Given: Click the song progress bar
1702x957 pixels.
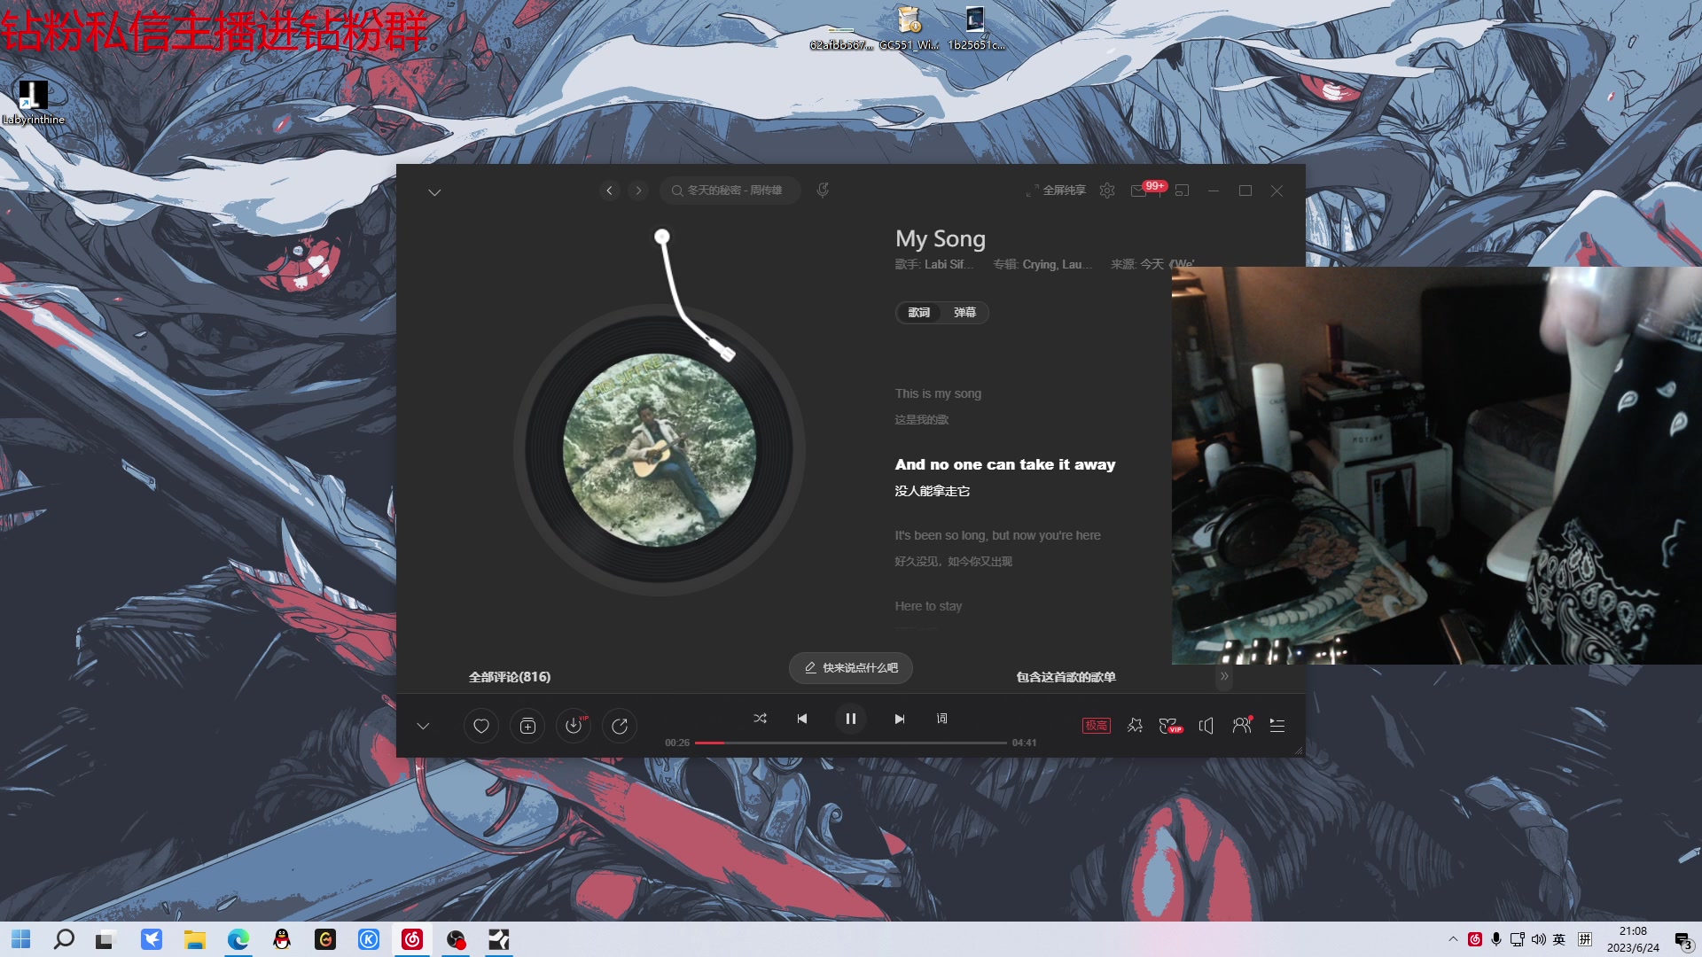Looking at the screenshot, I should pyautogui.click(x=851, y=743).
